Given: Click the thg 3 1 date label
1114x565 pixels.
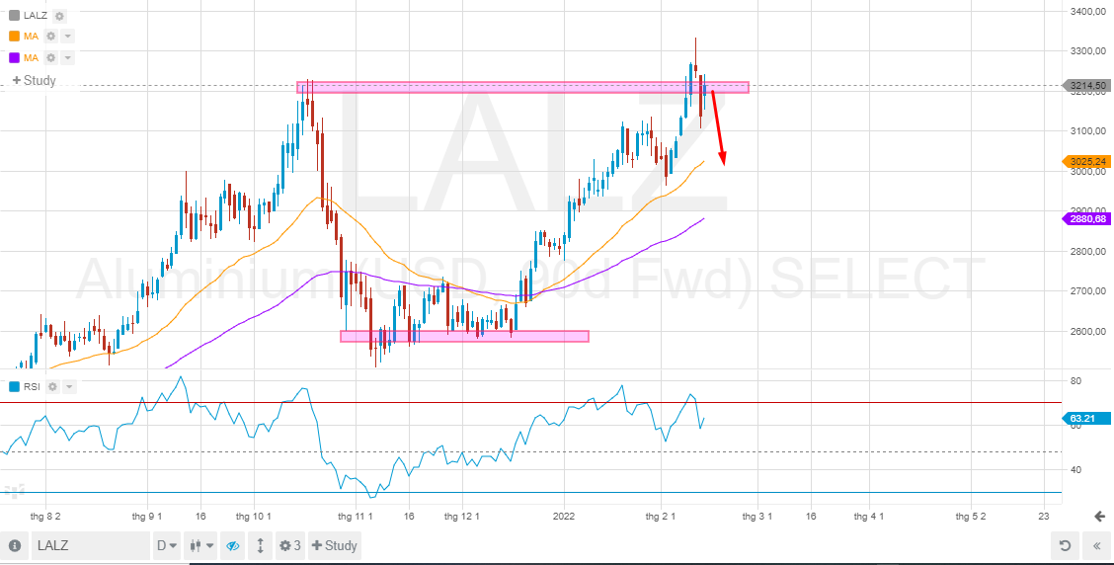Looking at the screenshot, I should coord(756,516).
